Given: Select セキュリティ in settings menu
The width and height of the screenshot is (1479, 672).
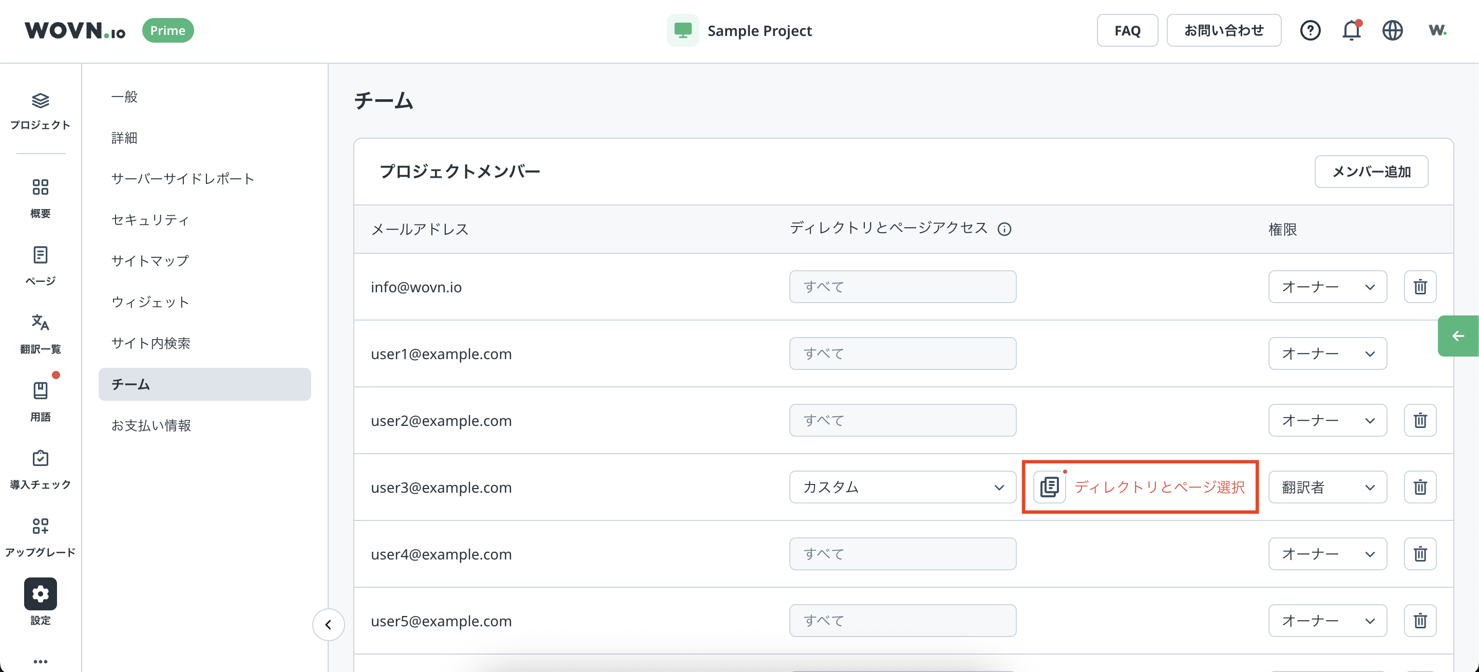Looking at the screenshot, I should [150, 220].
